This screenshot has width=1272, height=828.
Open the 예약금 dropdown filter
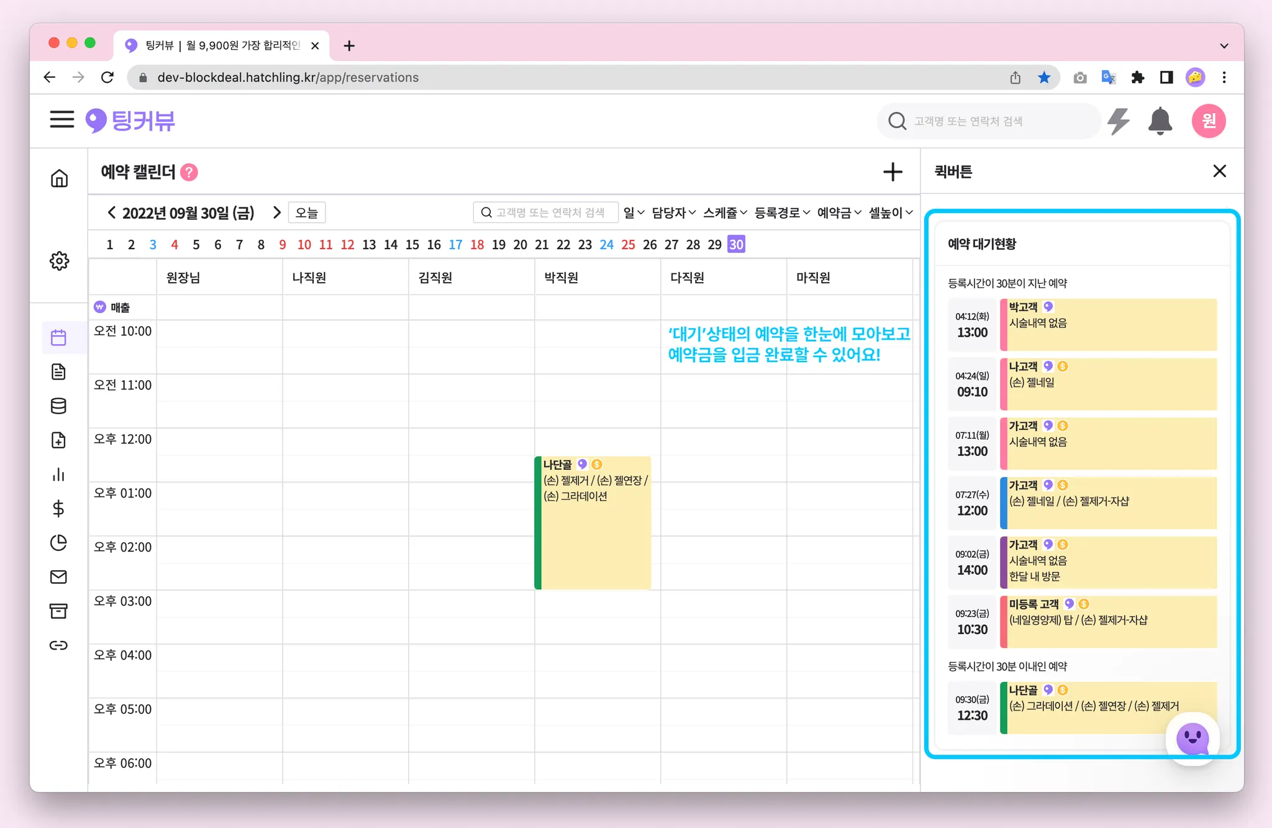(x=839, y=213)
